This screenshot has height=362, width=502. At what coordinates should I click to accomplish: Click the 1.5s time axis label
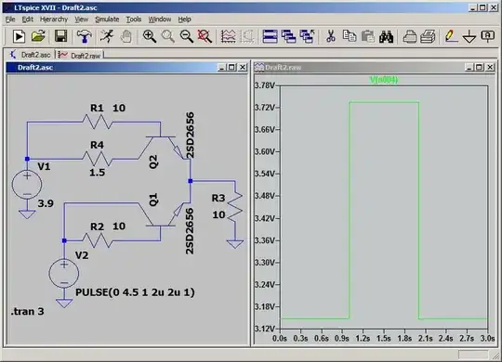[383, 339]
